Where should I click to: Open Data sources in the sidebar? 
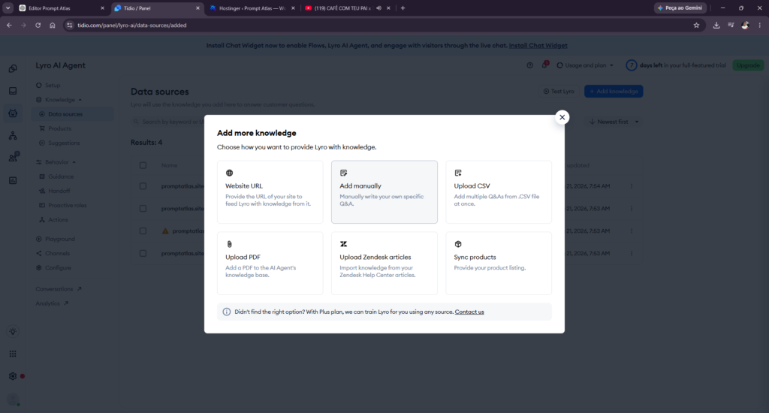coord(73,114)
